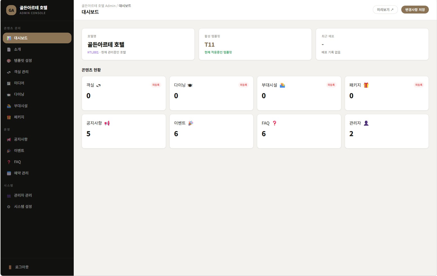437x276 pixels.
Task: Open 시스템 설정 from sidebar
Action: pyautogui.click(x=37, y=207)
